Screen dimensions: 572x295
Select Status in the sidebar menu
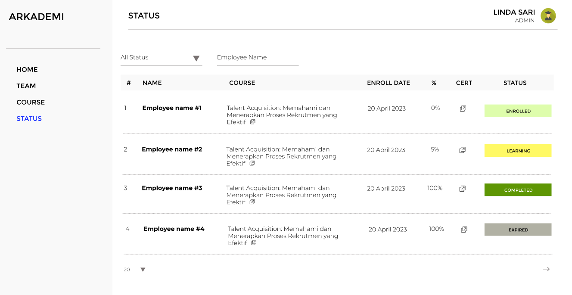pyautogui.click(x=29, y=119)
